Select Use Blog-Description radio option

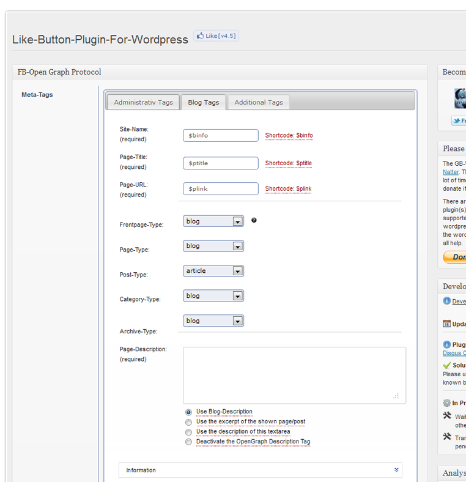[188, 412]
